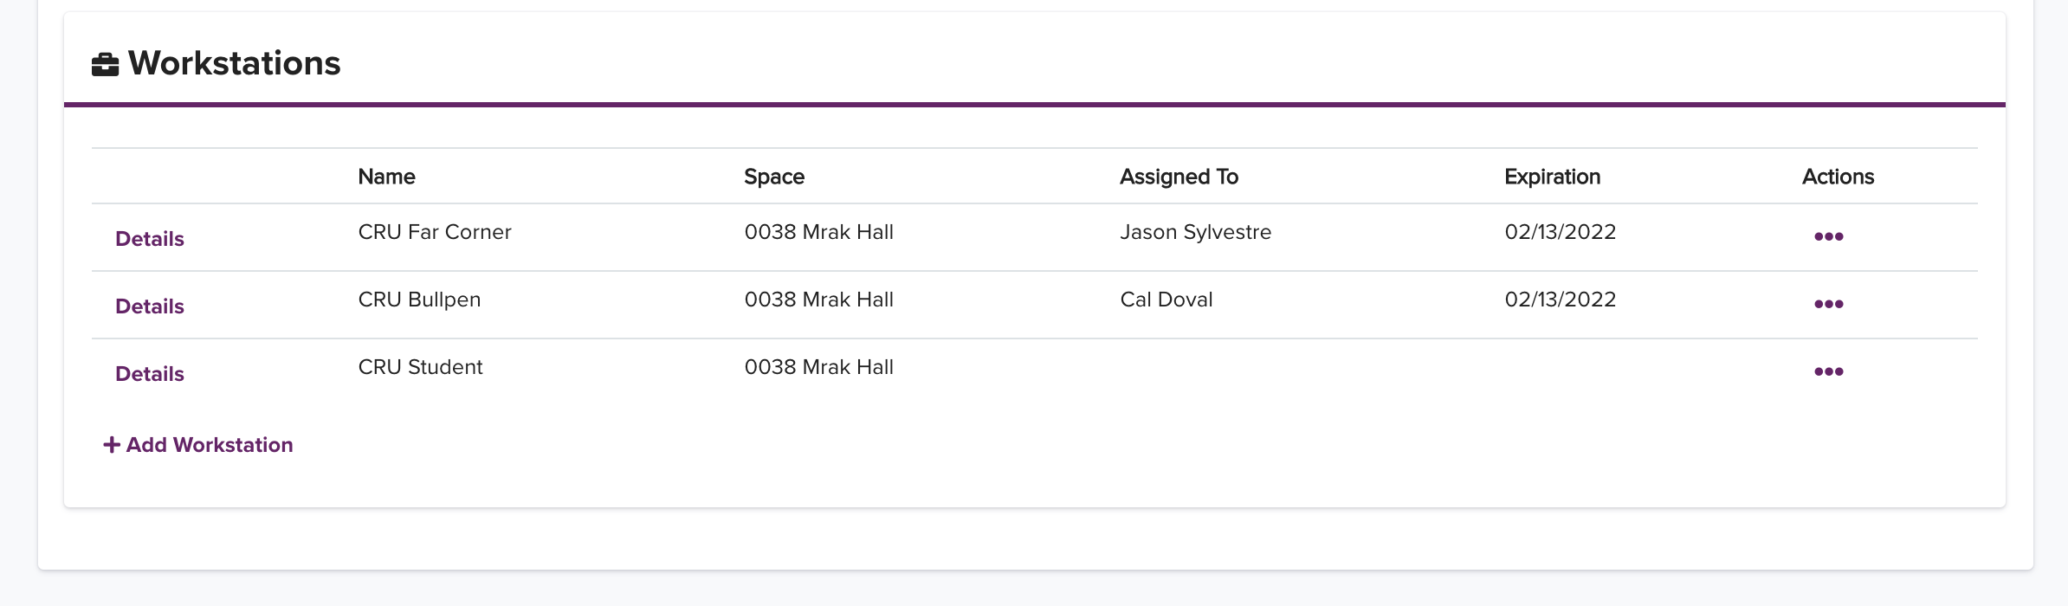View Details for CRU Far Corner
This screenshot has width=2068, height=606.
click(150, 239)
